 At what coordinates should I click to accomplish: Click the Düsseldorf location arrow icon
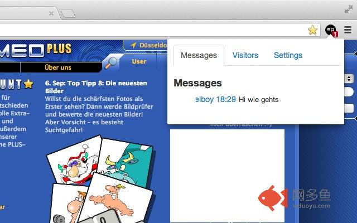pyautogui.click(x=133, y=45)
